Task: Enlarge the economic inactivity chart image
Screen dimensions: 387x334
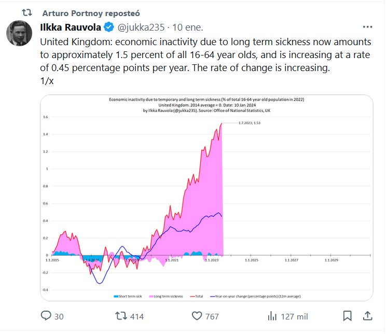Action: pos(206,197)
